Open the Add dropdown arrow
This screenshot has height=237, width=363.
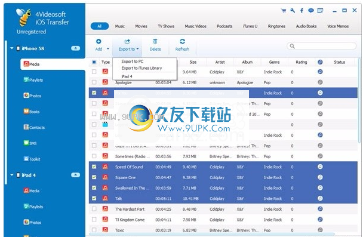(108, 49)
